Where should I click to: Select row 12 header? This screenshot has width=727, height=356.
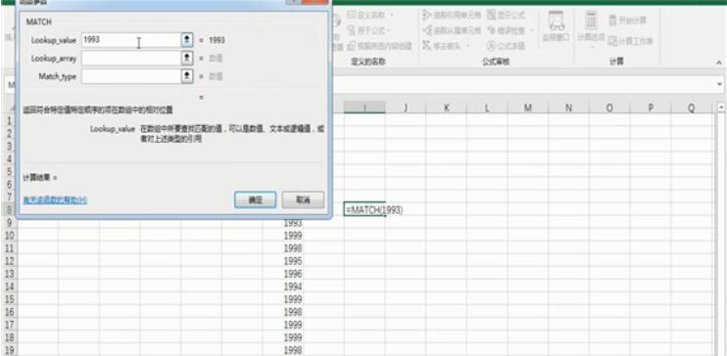coord(9,261)
